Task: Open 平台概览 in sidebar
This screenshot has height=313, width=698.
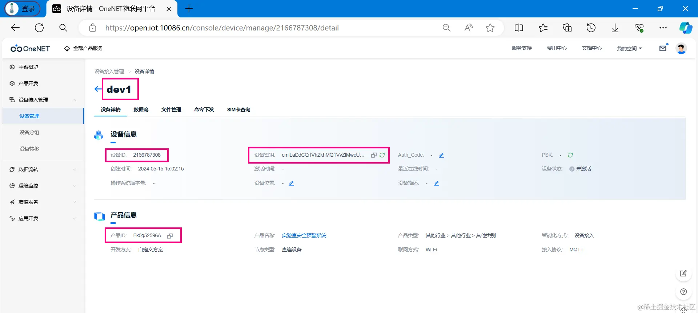Action: (x=28, y=67)
